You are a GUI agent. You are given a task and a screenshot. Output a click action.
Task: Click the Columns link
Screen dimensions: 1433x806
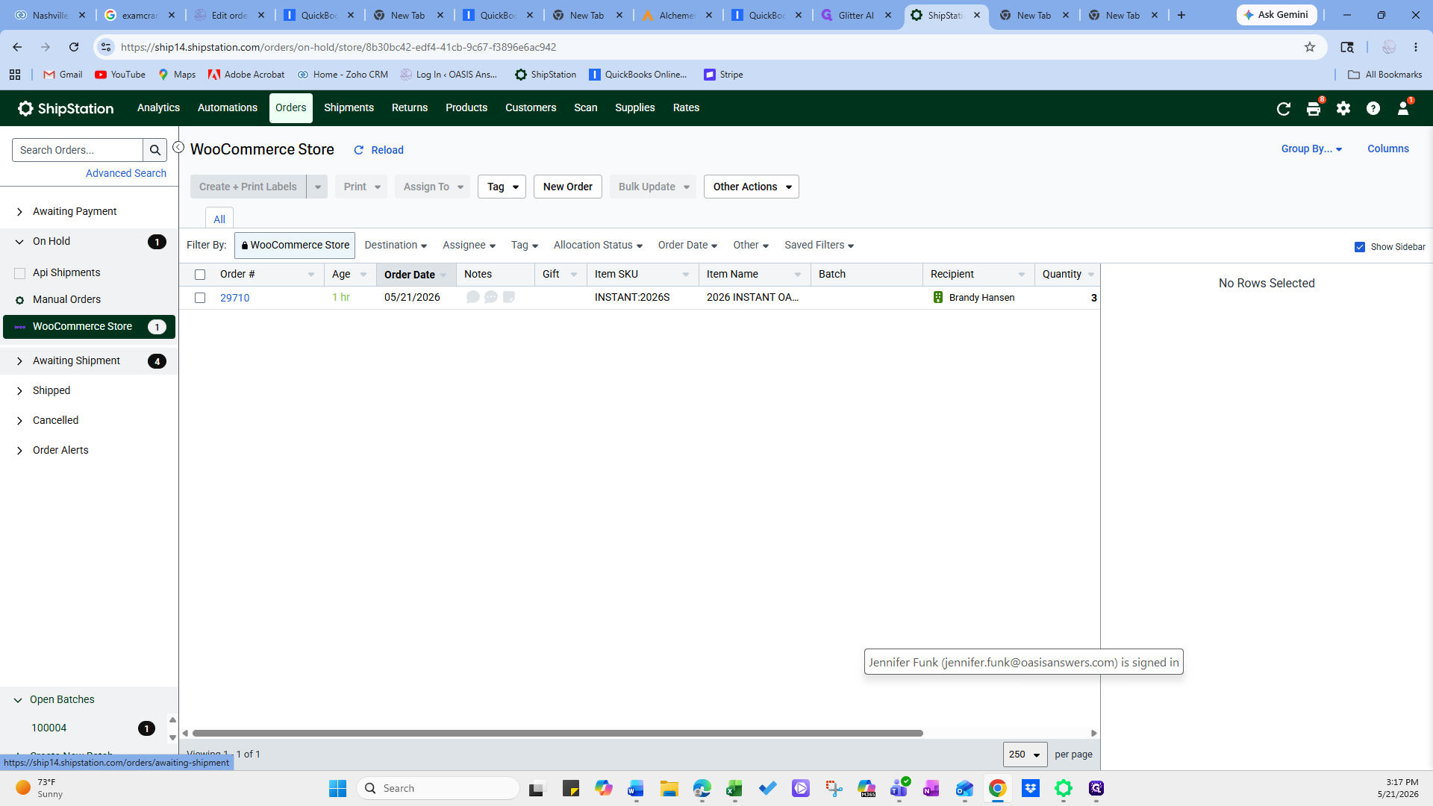1387,149
